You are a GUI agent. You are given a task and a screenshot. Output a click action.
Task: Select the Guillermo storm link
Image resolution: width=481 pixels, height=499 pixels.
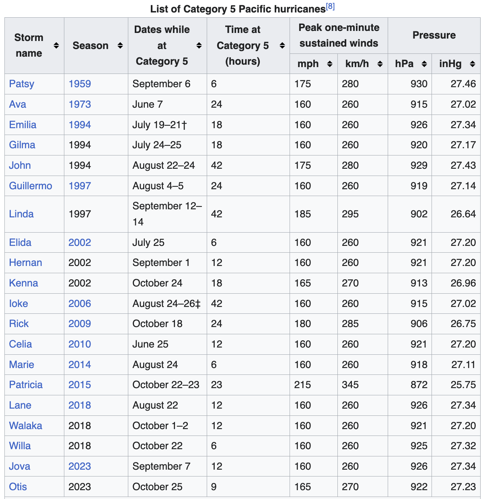[31, 186]
